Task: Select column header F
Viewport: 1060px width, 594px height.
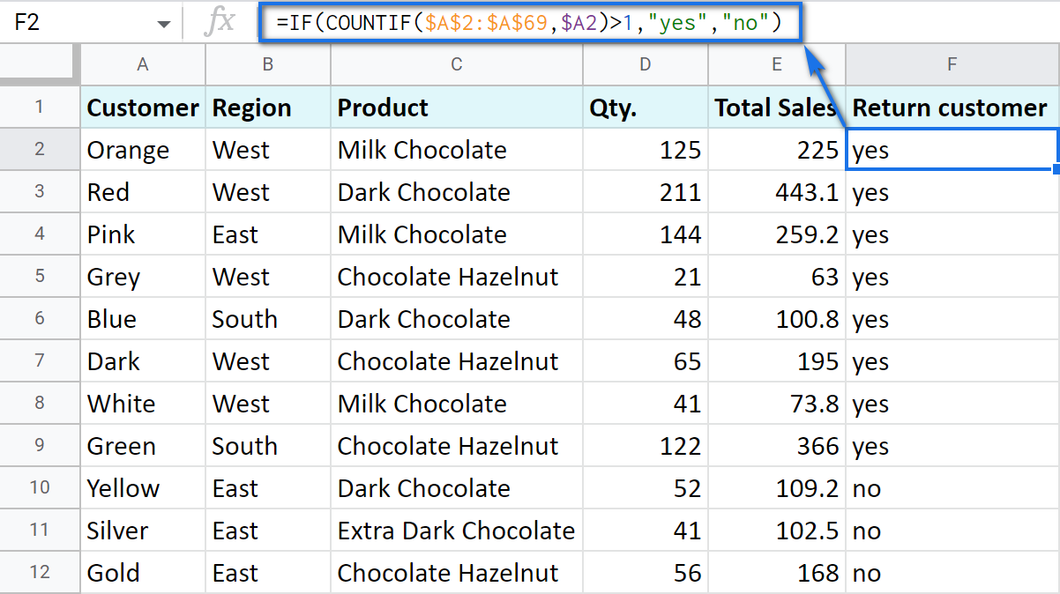Action: click(951, 64)
